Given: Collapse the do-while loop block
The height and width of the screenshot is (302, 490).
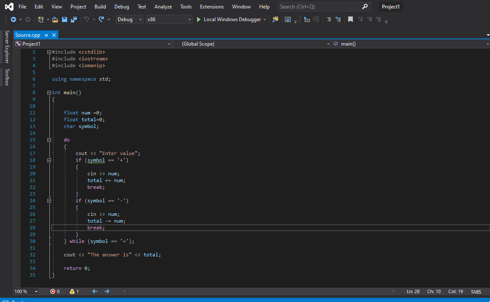Looking at the screenshot, I should tap(49, 140).
